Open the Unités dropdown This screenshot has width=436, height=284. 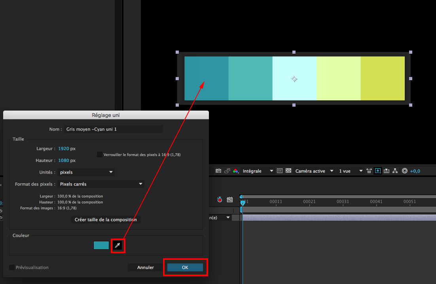[x=86, y=172]
